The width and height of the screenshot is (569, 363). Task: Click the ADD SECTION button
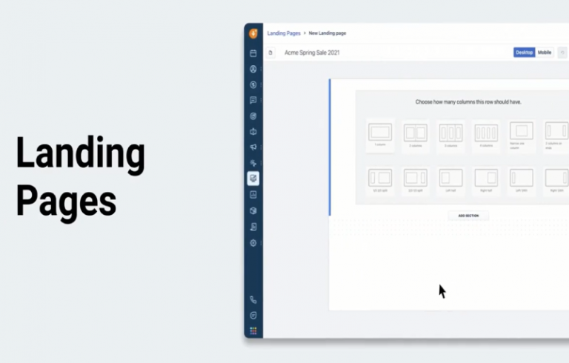(x=468, y=216)
